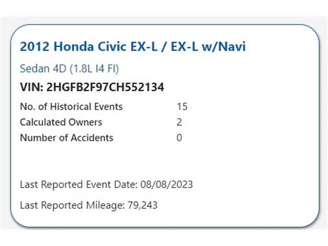Select the historical events count 15
This screenshot has height=246, width=328.
181,107
